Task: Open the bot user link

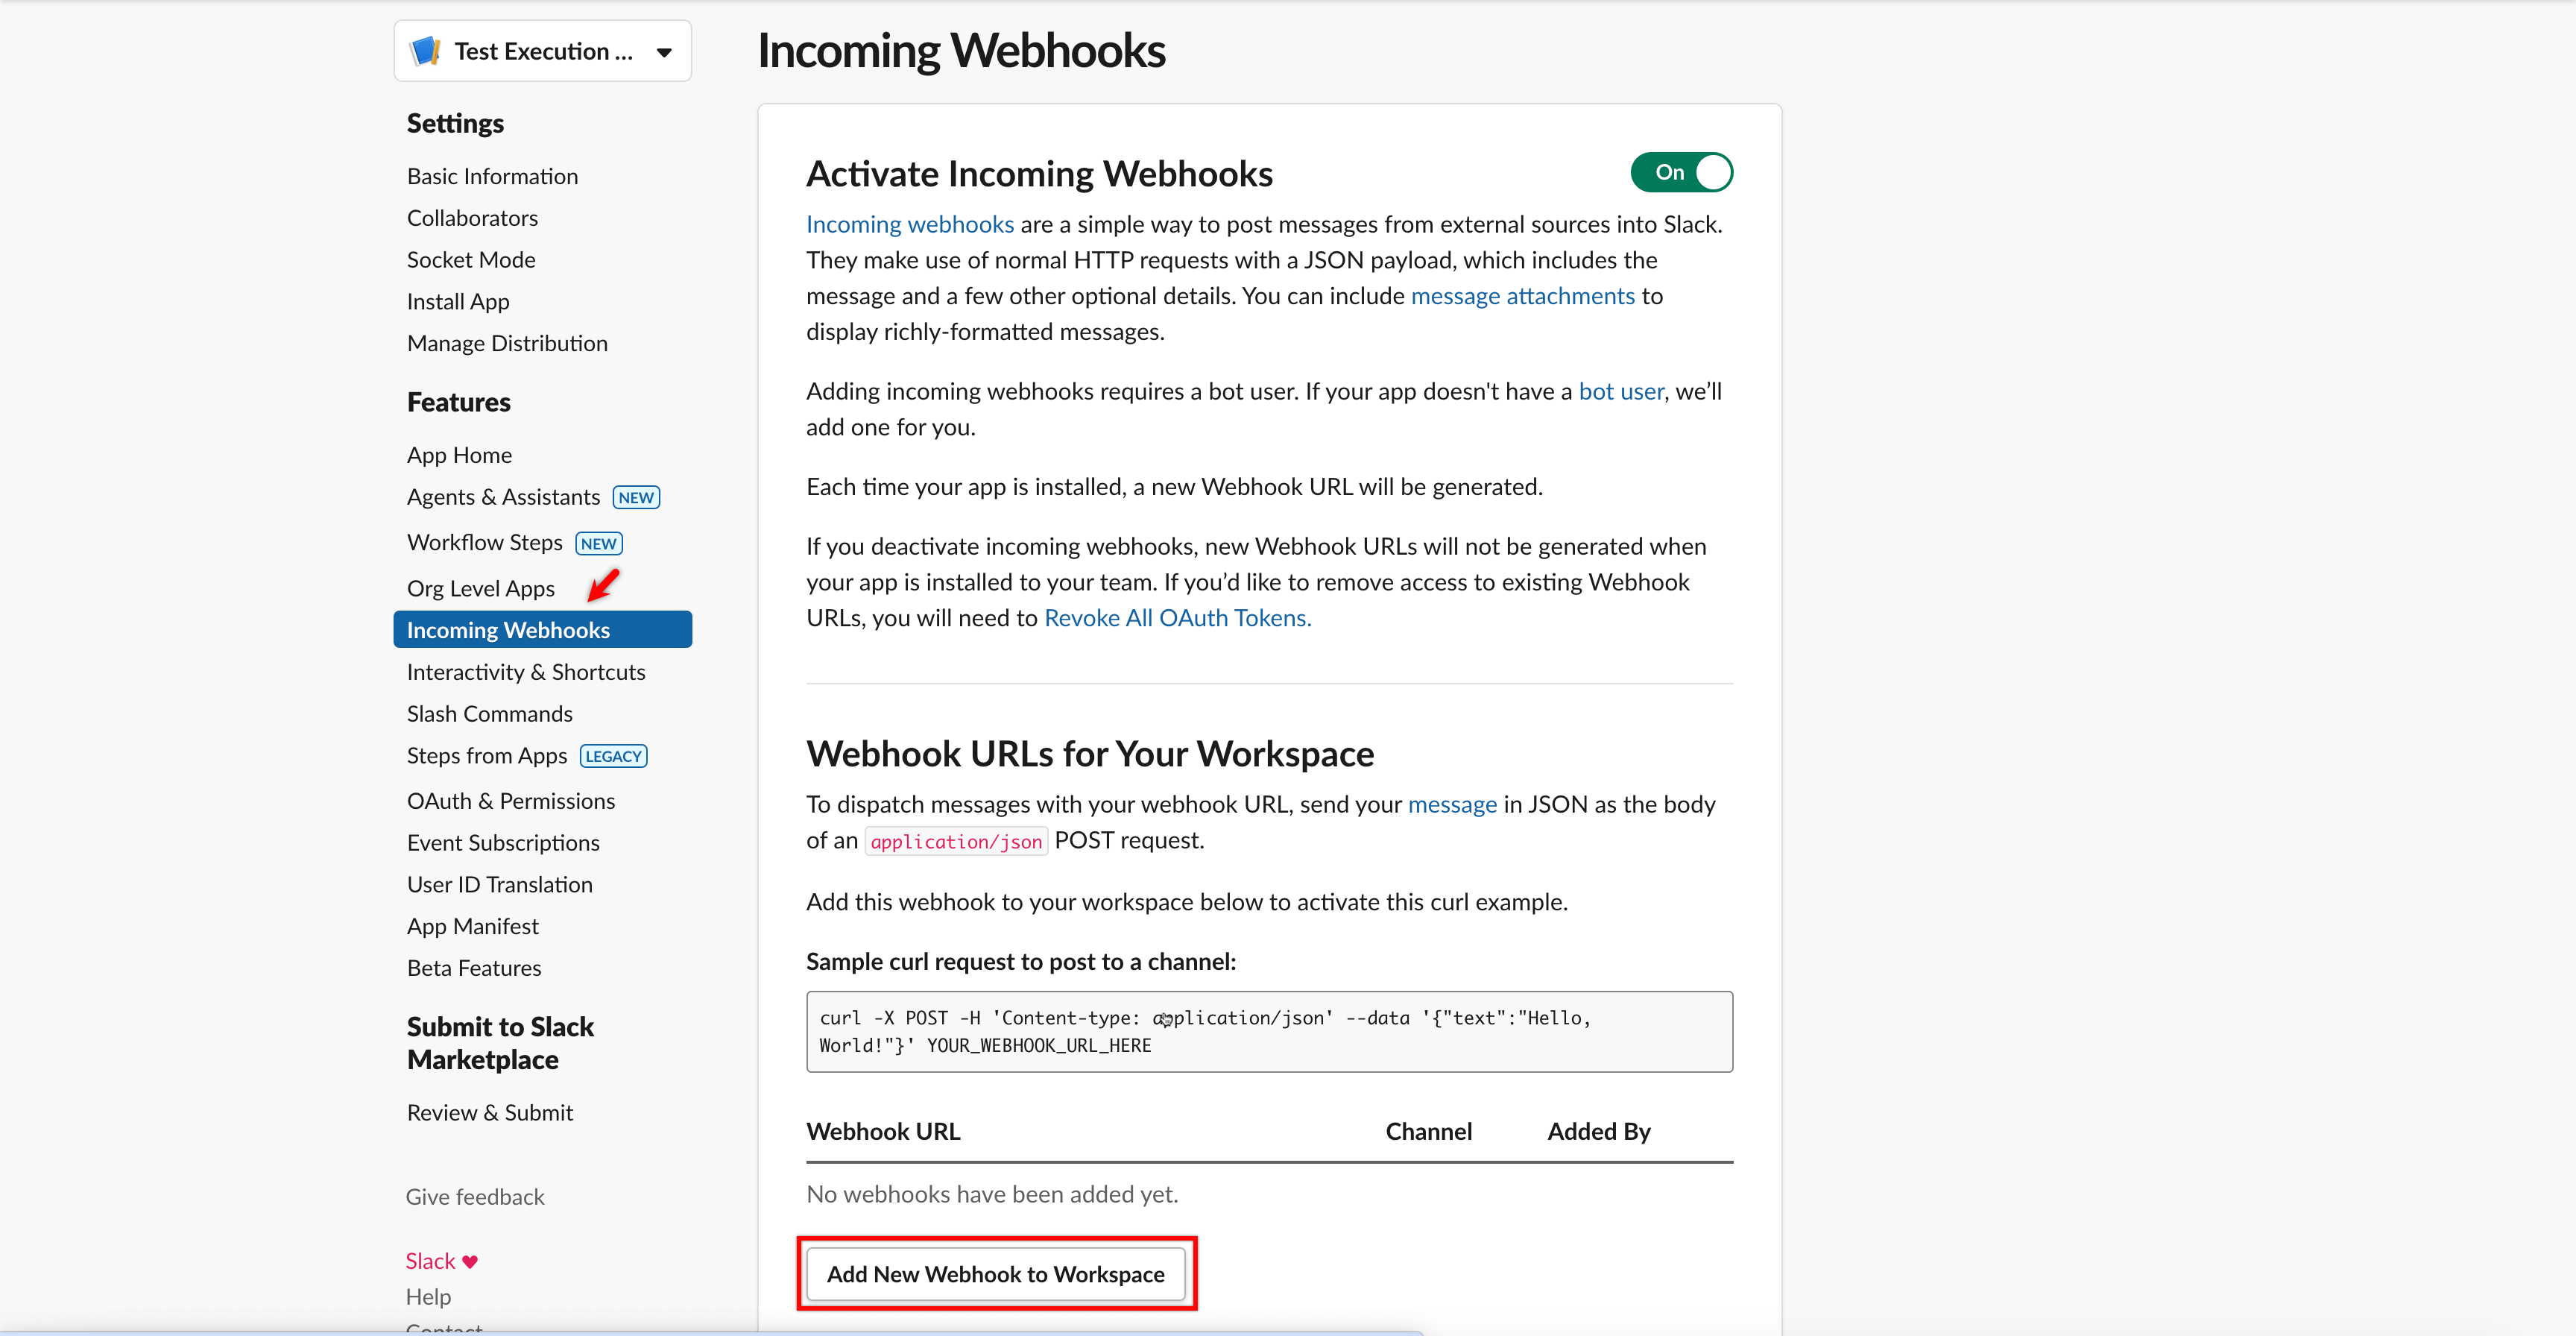Action: 1619,390
